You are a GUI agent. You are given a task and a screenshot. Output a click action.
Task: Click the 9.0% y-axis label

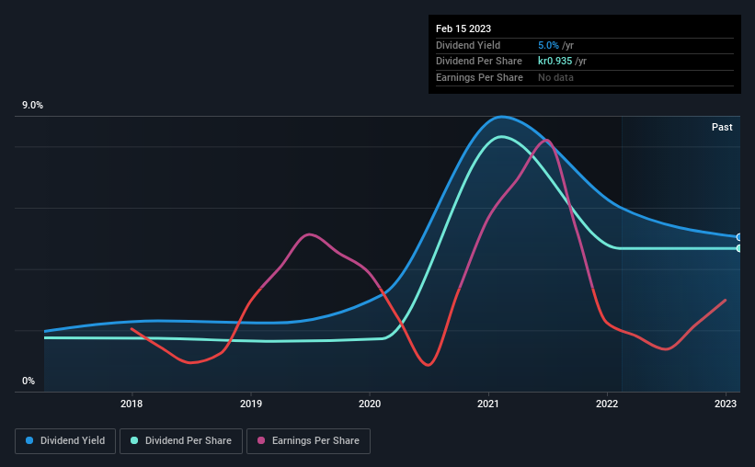[x=33, y=106]
